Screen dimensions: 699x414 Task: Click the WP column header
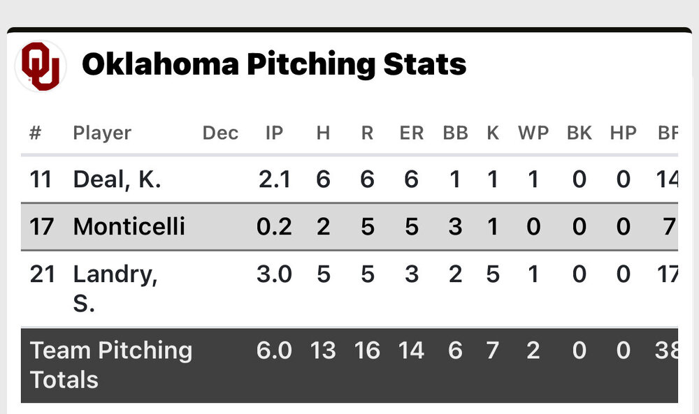coord(533,133)
